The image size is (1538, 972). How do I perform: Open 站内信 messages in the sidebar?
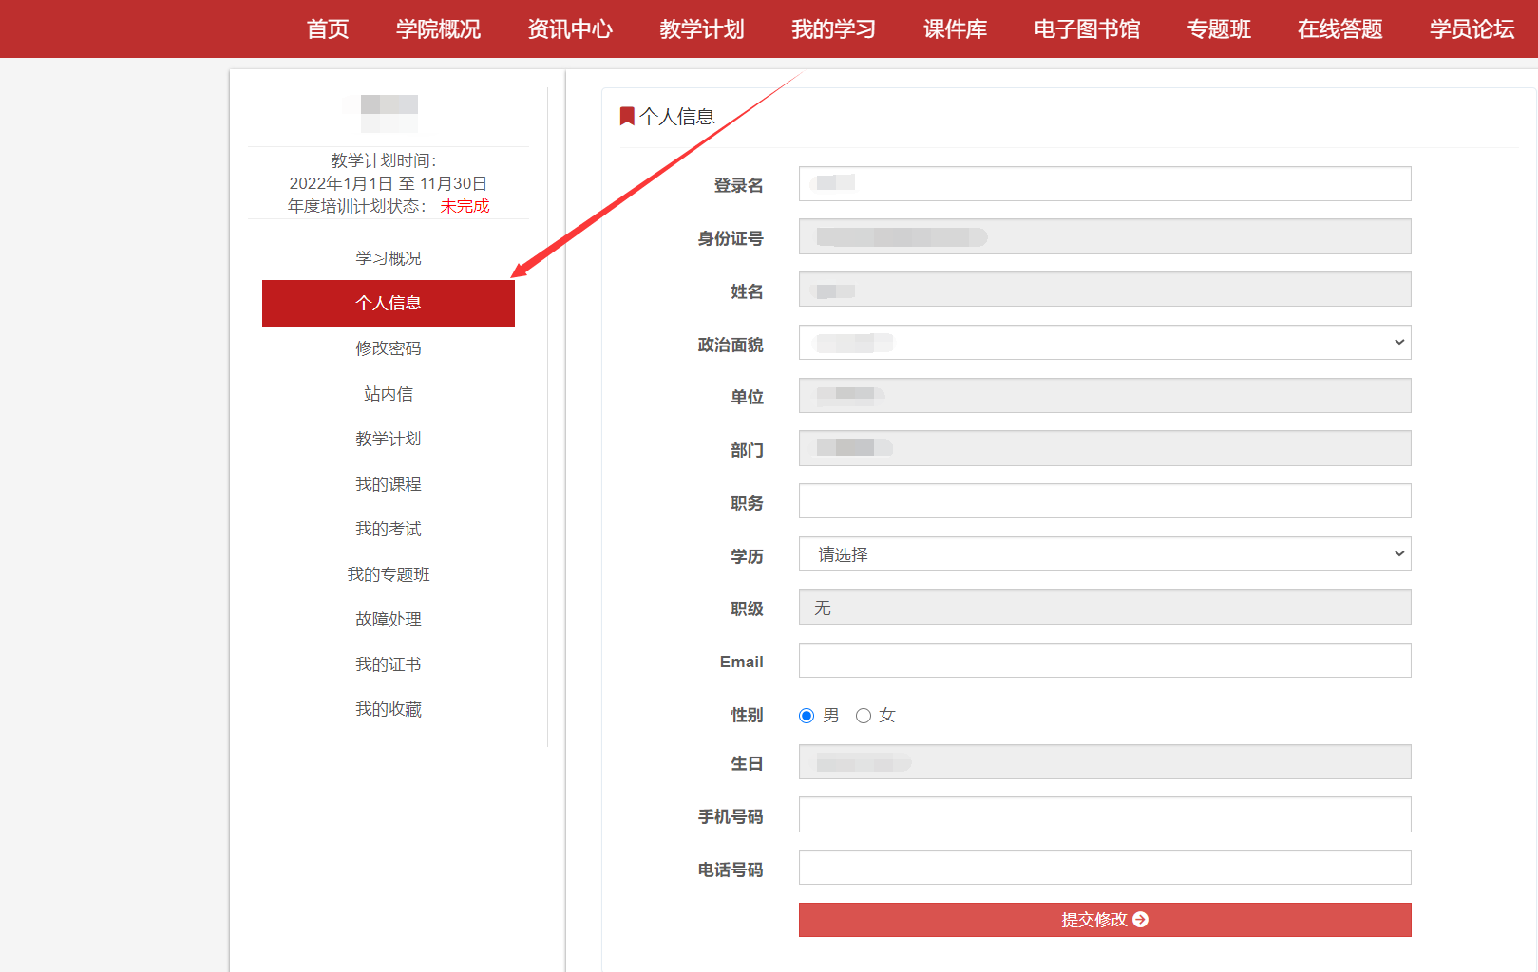click(x=389, y=394)
